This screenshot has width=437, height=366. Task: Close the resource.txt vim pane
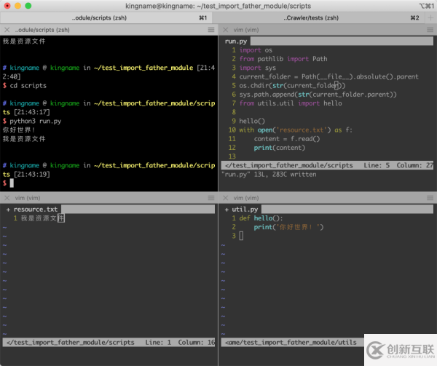7,198
